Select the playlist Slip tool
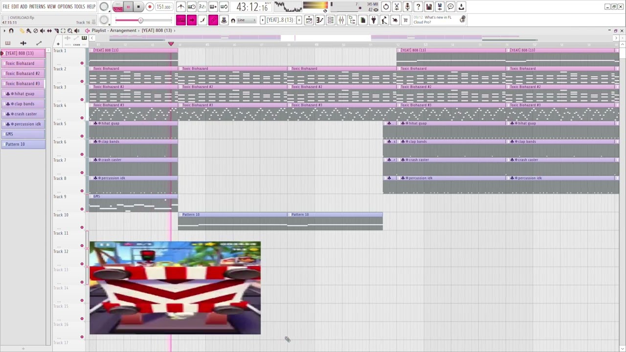 click(x=49, y=31)
